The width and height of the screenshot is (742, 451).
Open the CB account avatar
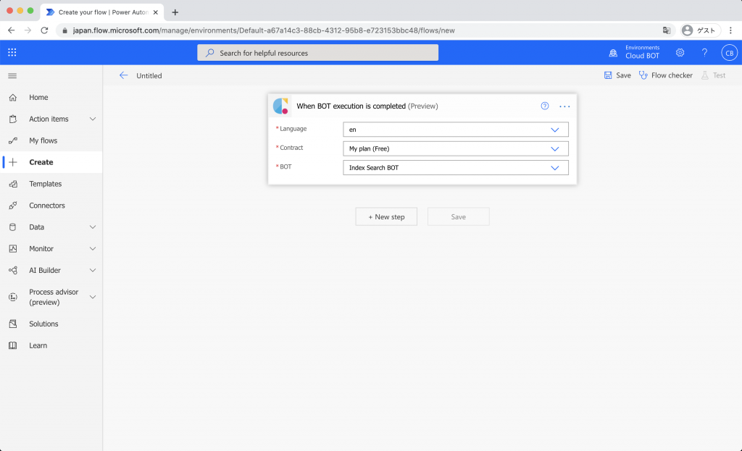(x=729, y=52)
